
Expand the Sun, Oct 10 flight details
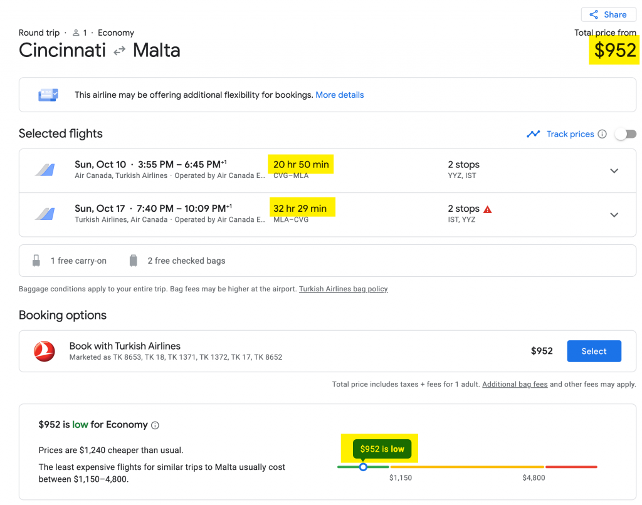614,171
